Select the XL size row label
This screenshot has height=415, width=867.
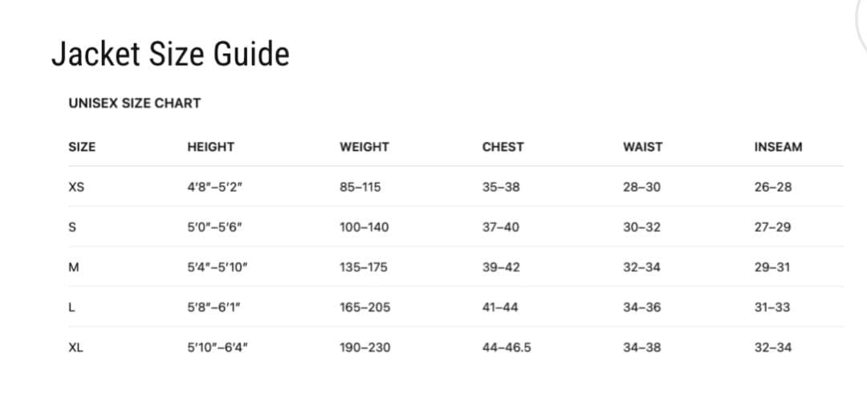(x=76, y=348)
